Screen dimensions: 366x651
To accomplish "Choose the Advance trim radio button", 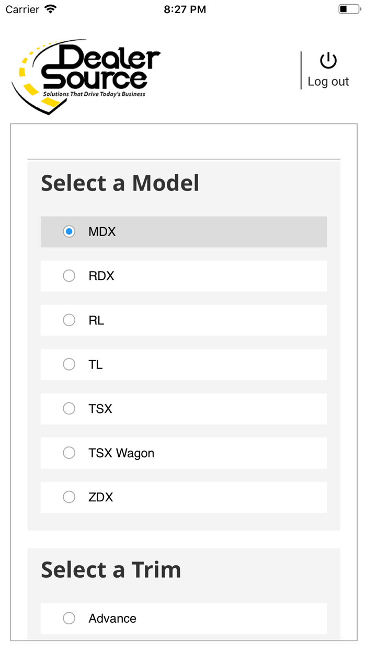I will (69, 619).
